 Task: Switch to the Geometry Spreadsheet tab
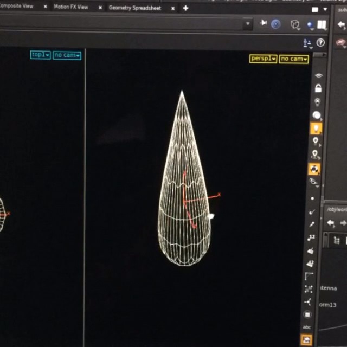click(134, 8)
